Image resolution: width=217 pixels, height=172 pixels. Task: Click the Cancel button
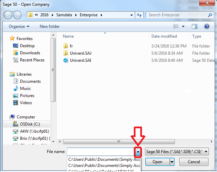[x=194, y=162]
